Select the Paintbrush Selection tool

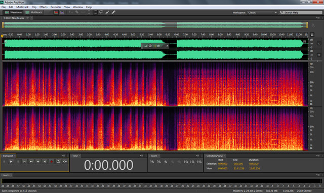click(x=107, y=12)
